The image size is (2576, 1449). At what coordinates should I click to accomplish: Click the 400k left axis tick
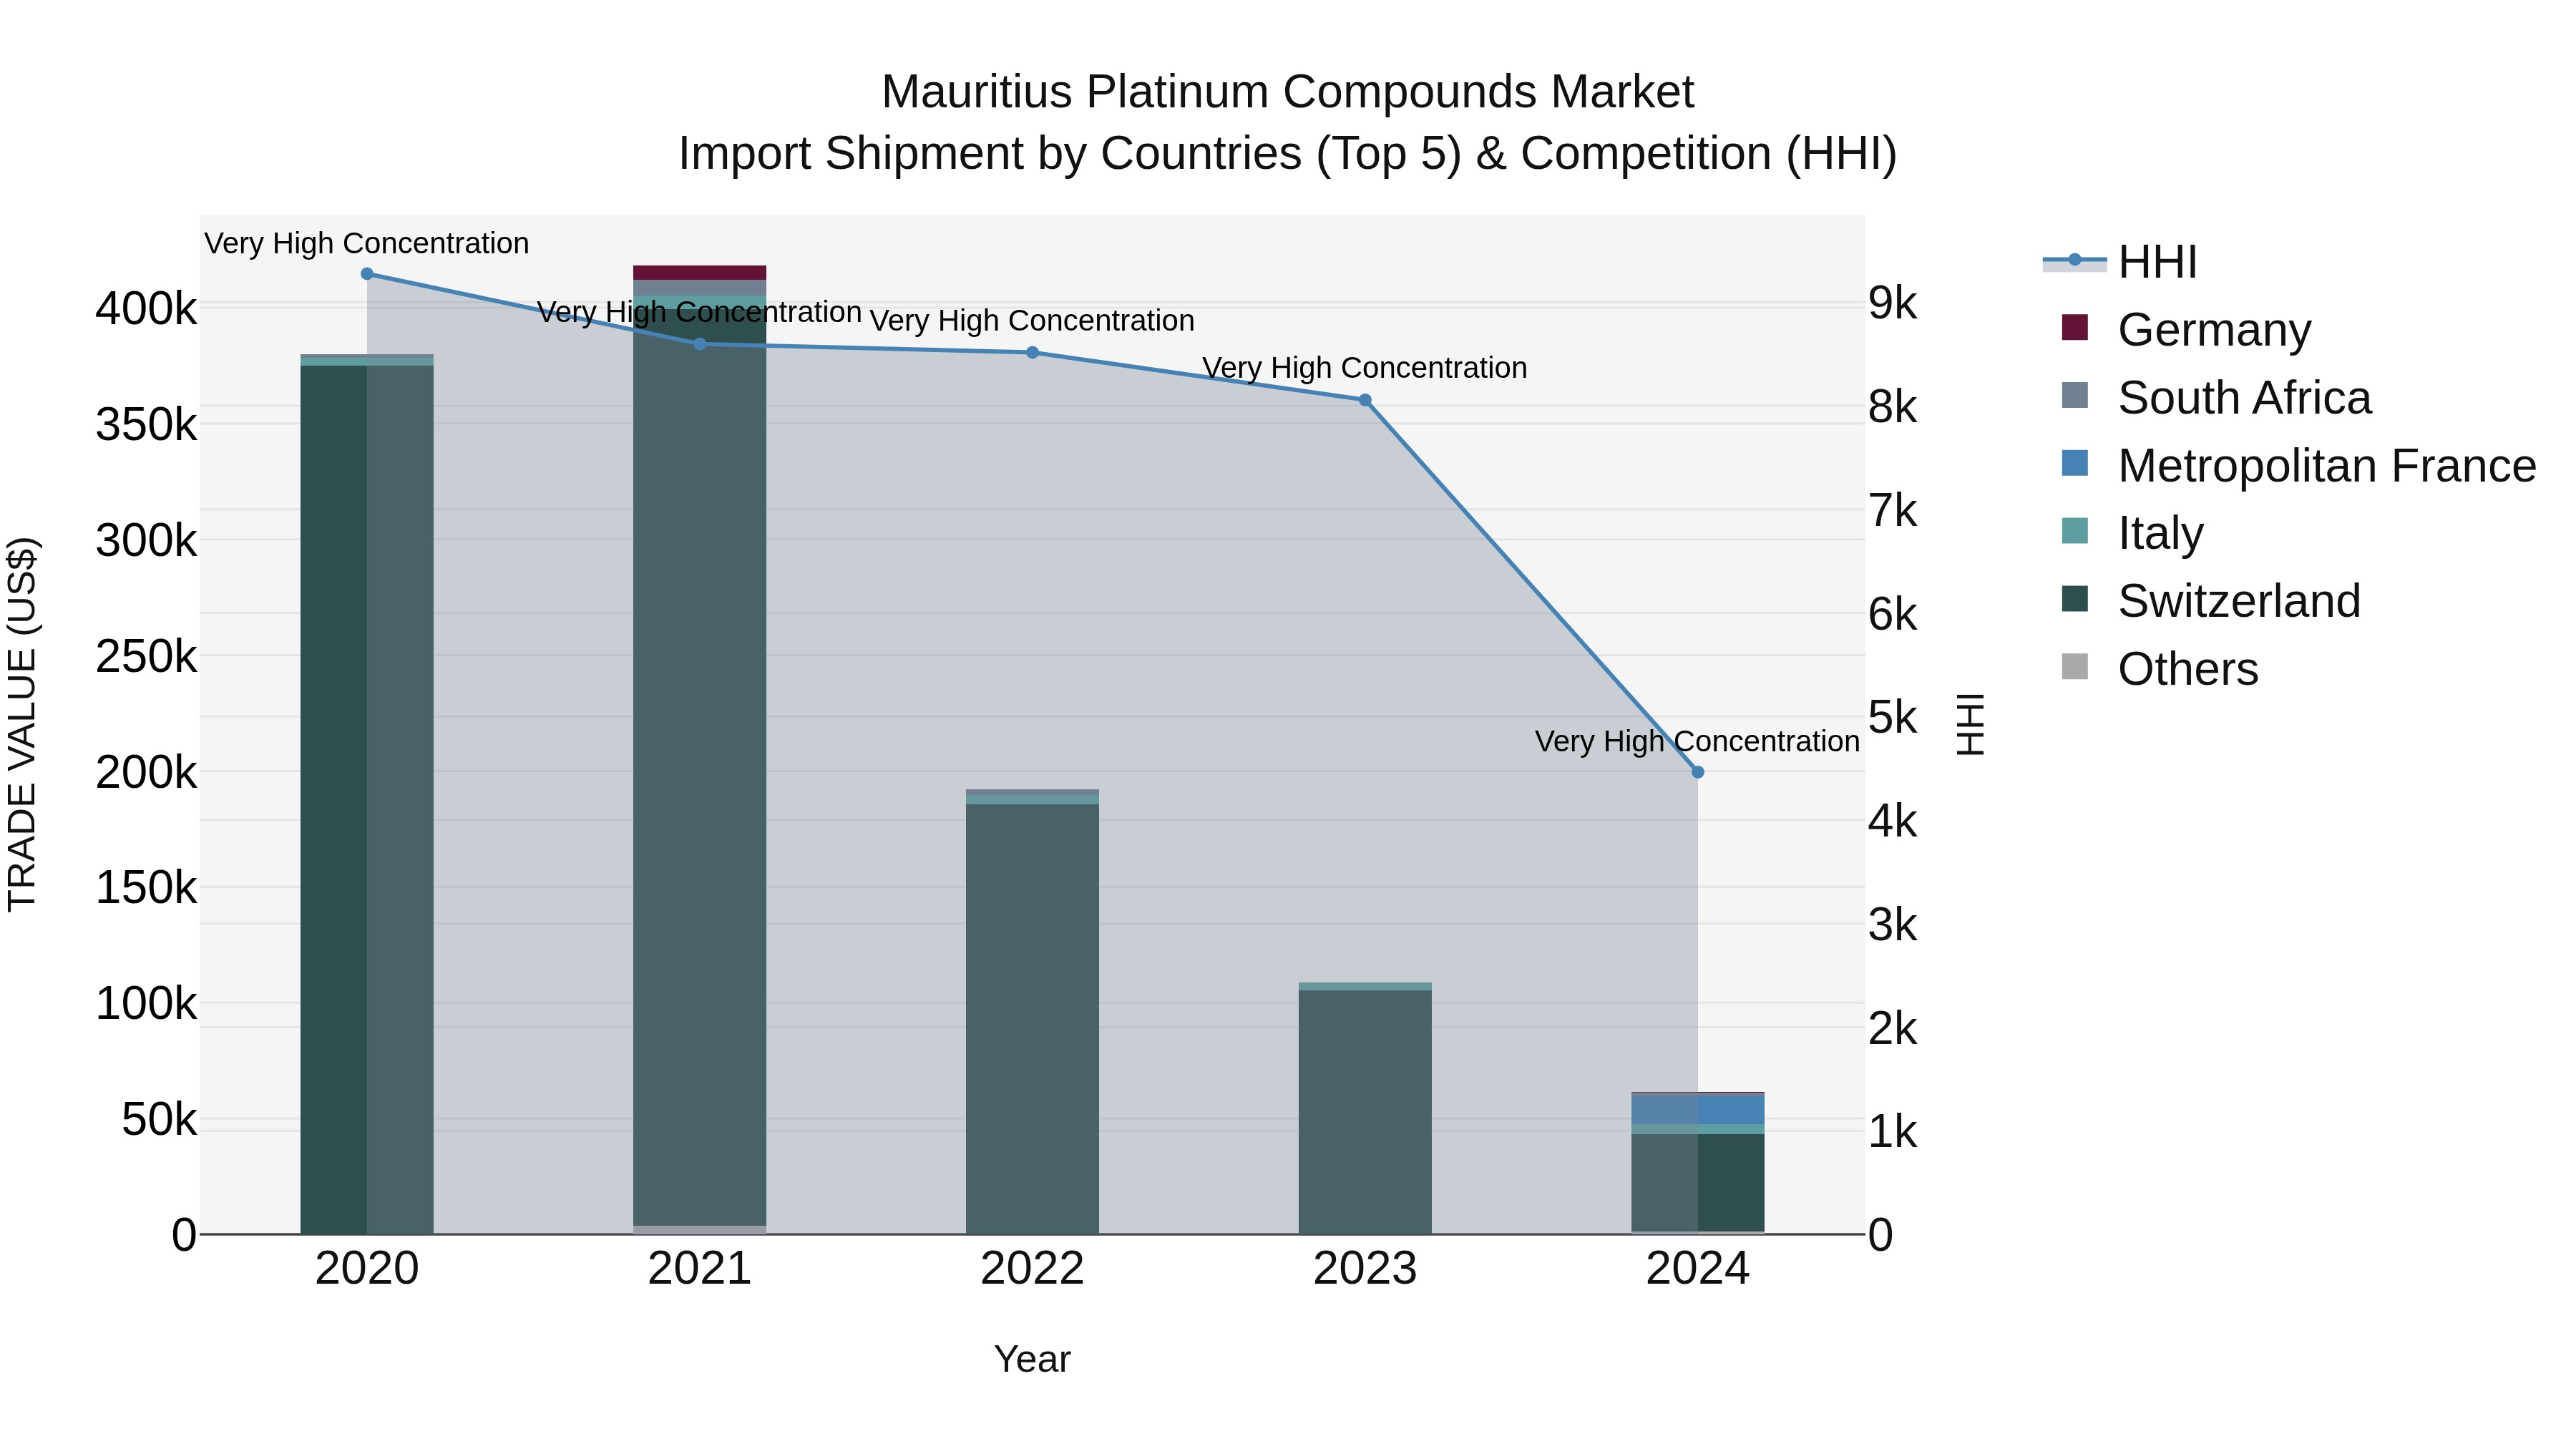click(x=146, y=309)
